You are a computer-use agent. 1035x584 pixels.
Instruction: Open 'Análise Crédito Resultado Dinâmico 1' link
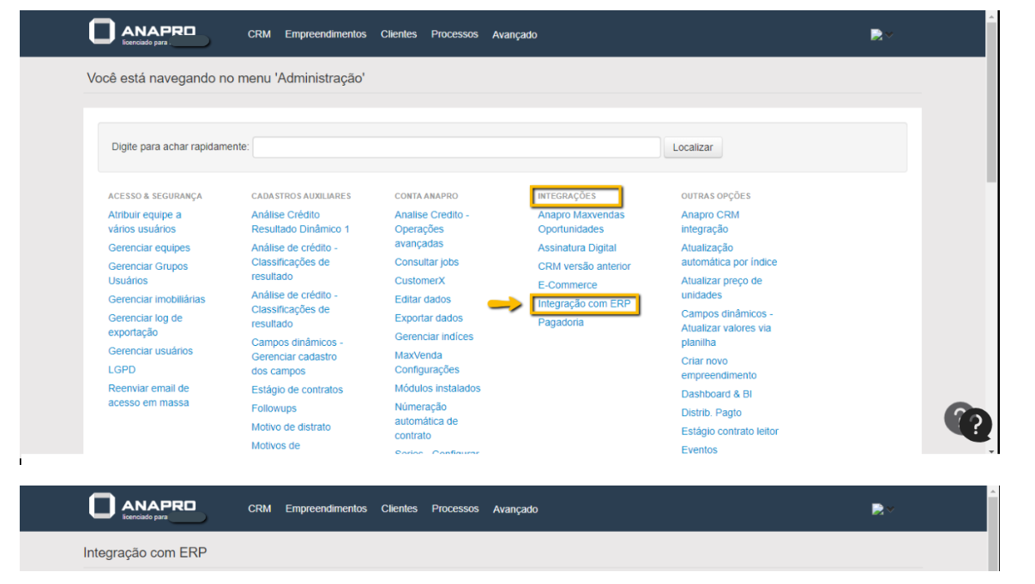[300, 222]
